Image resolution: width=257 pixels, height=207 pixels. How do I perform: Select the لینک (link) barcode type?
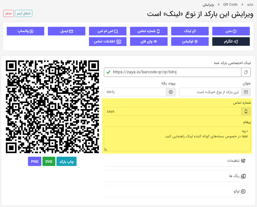[x=190, y=31]
